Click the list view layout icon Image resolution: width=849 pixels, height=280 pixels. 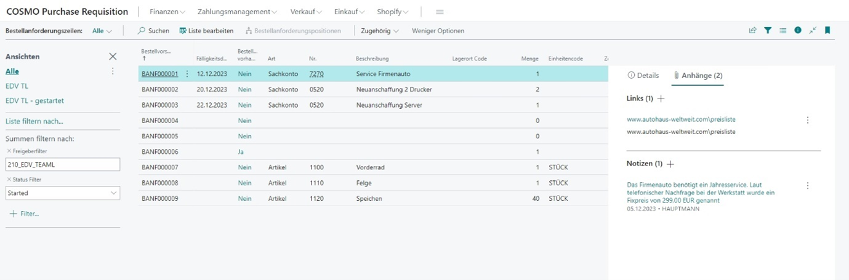(783, 30)
